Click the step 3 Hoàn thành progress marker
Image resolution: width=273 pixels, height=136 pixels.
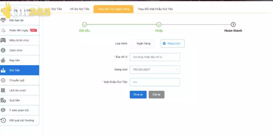(233, 24)
